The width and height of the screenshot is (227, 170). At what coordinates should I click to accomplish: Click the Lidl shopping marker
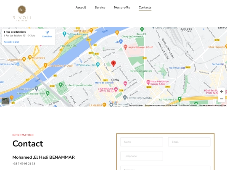tap(121, 42)
